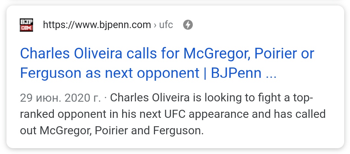The image size is (350, 154).
Task: Click the date '29 июн. 2020 г.'
Action: [60, 98]
